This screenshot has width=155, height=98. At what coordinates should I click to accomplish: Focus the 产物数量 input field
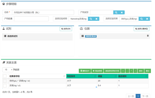tap(31, 19)
